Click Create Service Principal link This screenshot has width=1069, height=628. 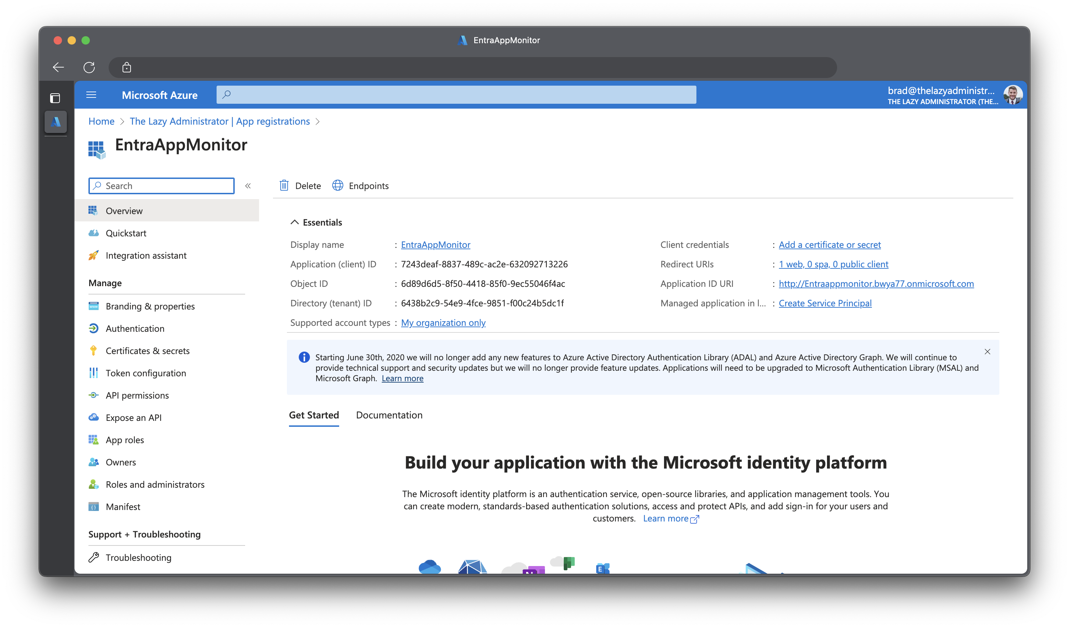825,303
